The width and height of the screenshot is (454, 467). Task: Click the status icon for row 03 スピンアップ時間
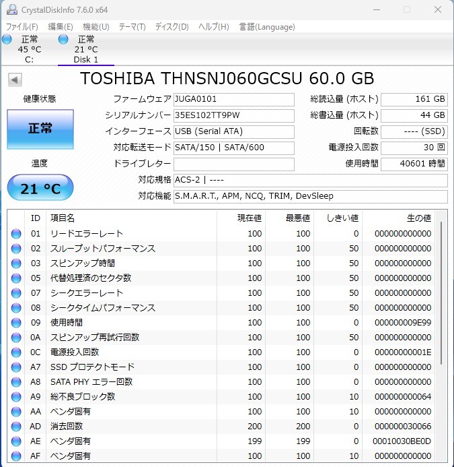point(16,263)
